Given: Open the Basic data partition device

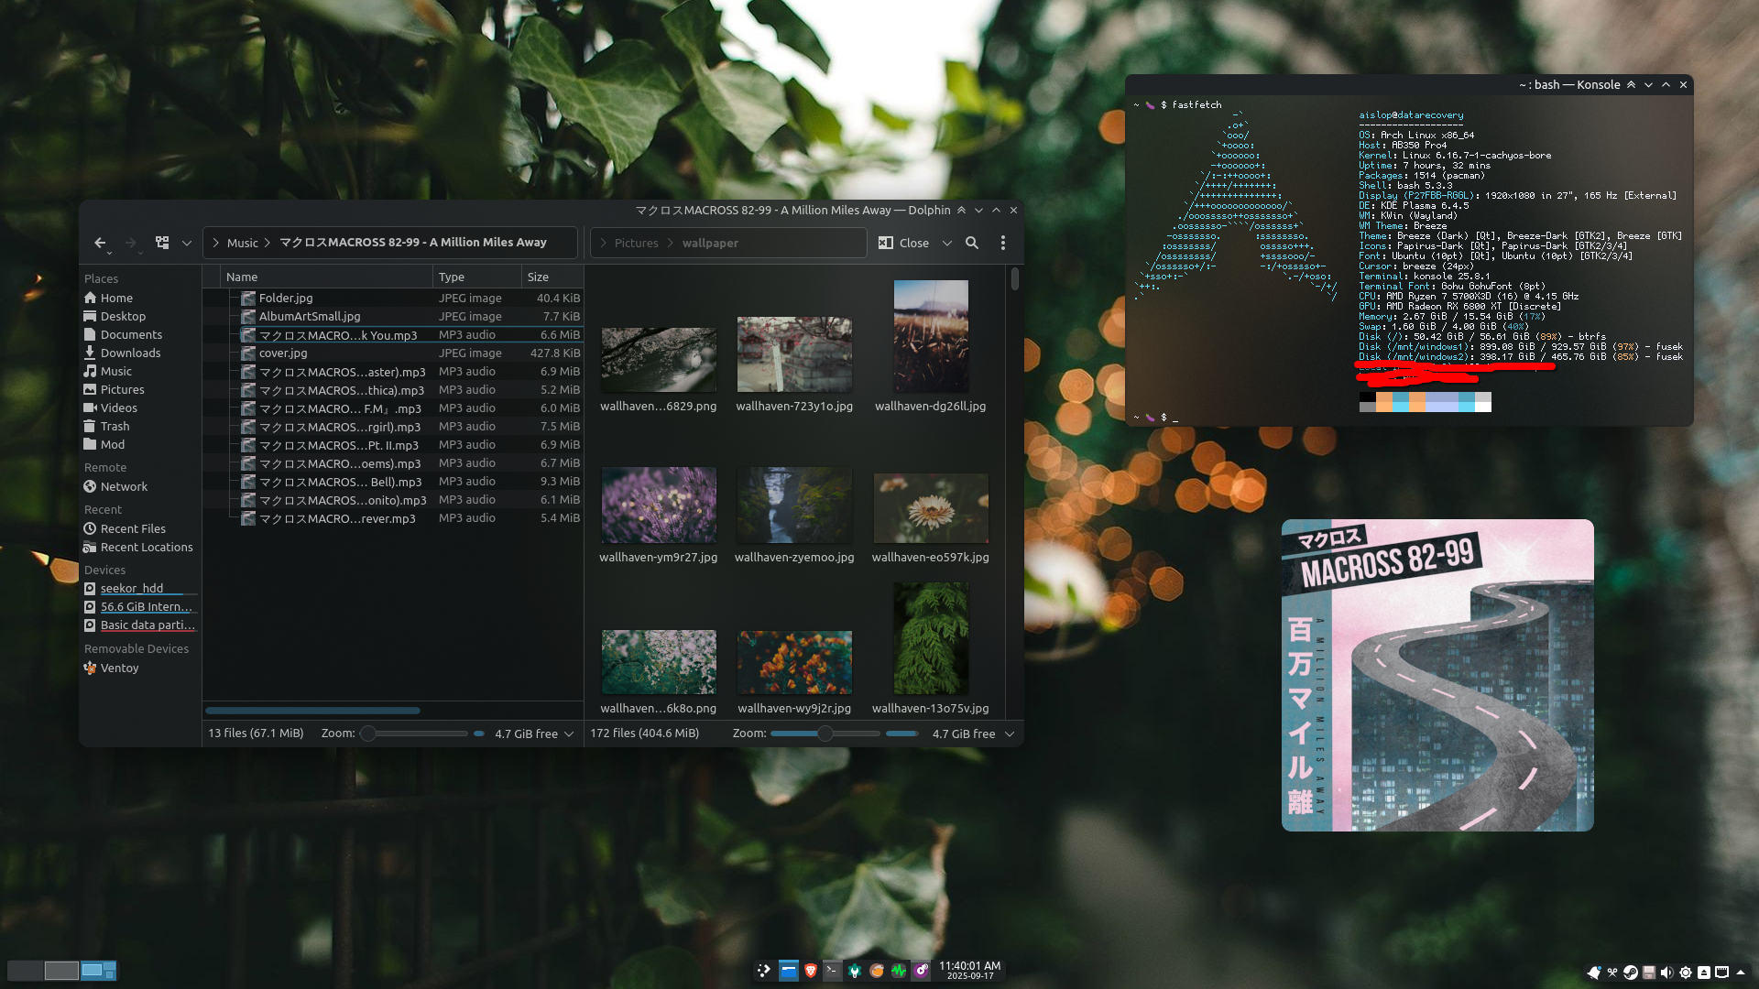Looking at the screenshot, I should tap(139, 625).
